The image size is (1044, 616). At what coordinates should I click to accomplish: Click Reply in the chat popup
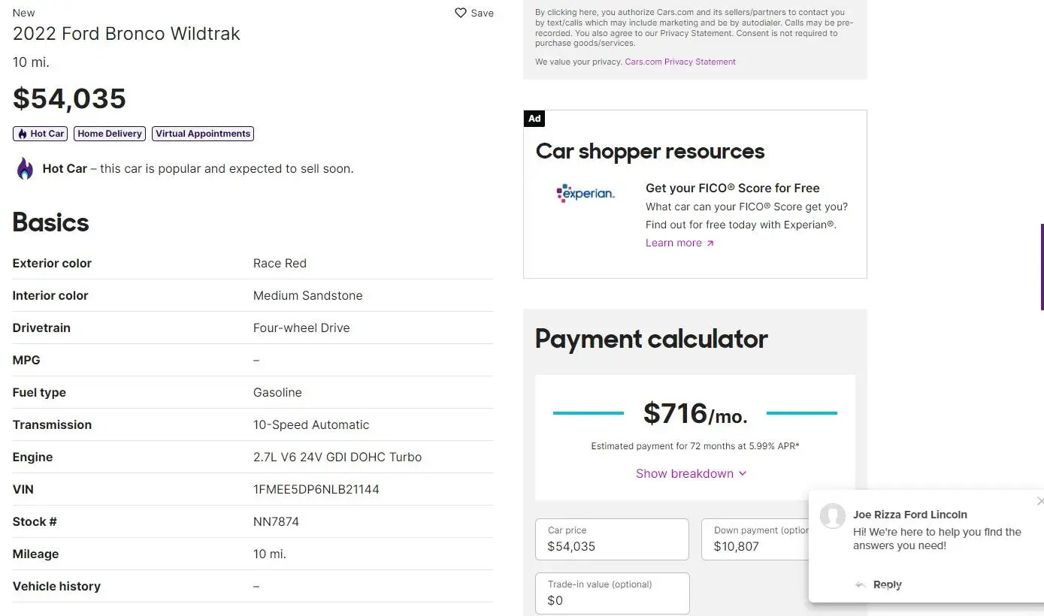pos(887,585)
